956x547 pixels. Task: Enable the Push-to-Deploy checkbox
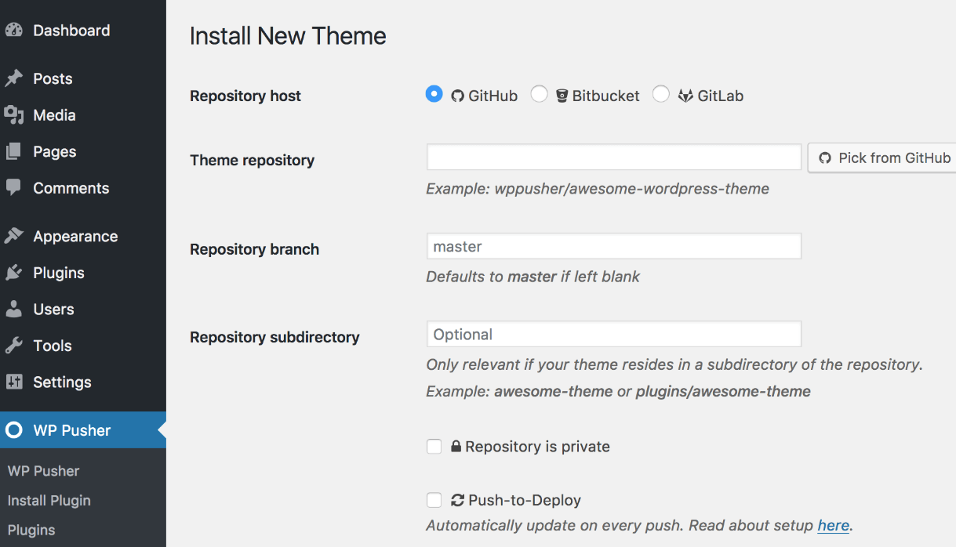tap(434, 500)
